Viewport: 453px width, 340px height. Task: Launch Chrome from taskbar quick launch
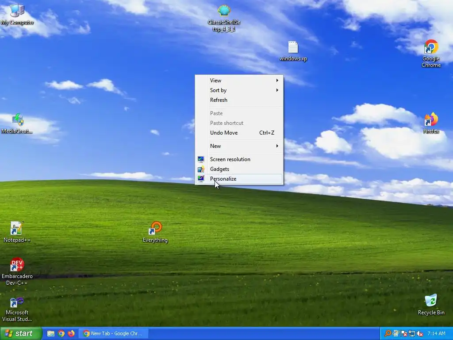pyautogui.click(x=61, y=334)
